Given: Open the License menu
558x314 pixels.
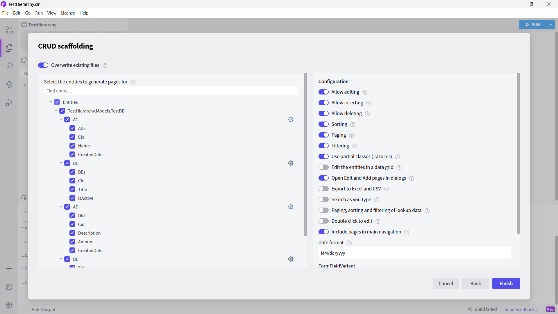Looking at the screenshot, I should [x=68, y=13].
